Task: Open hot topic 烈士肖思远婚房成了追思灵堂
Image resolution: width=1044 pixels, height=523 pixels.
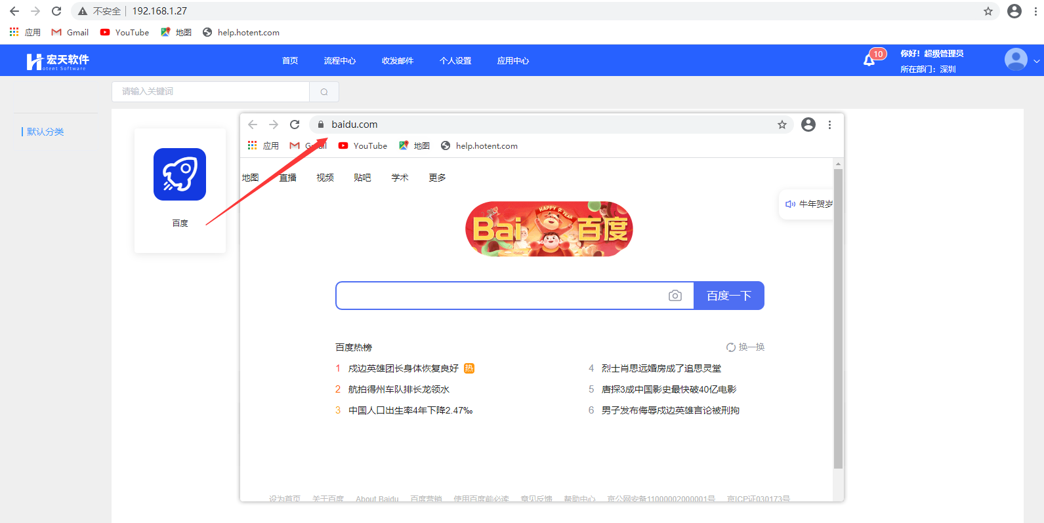Action: [661, 368]
